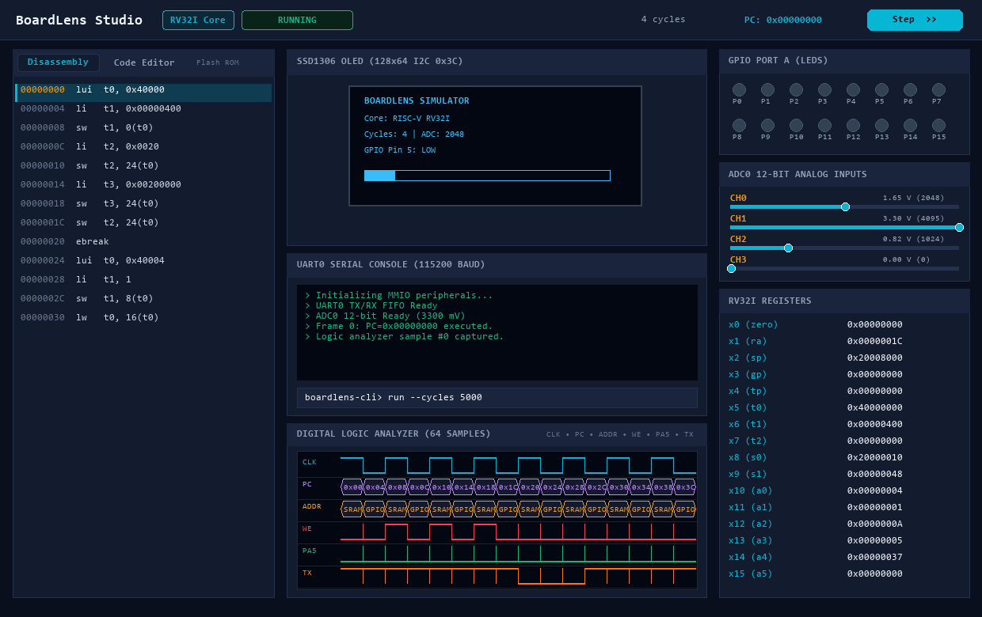Toggle GPIO LED P2

point(796,90)
